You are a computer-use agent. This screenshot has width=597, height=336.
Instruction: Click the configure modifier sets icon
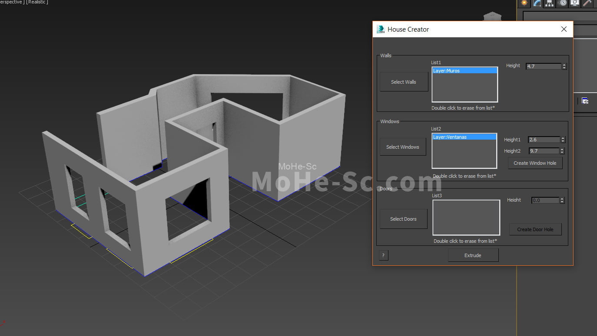(585, 101)
